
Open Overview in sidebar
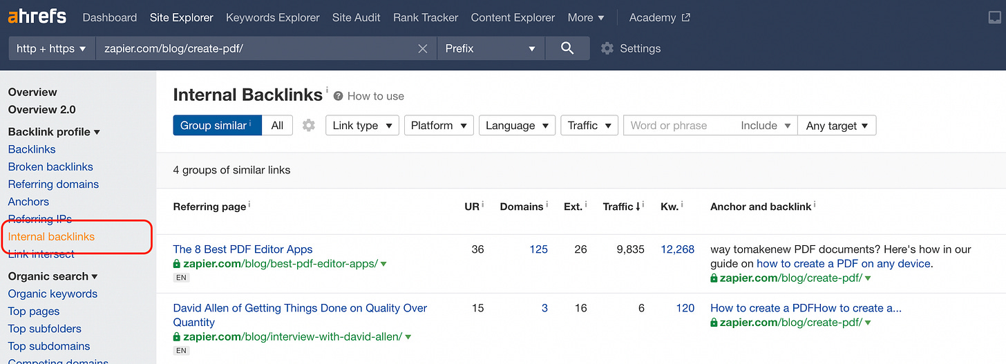point(32,92)
